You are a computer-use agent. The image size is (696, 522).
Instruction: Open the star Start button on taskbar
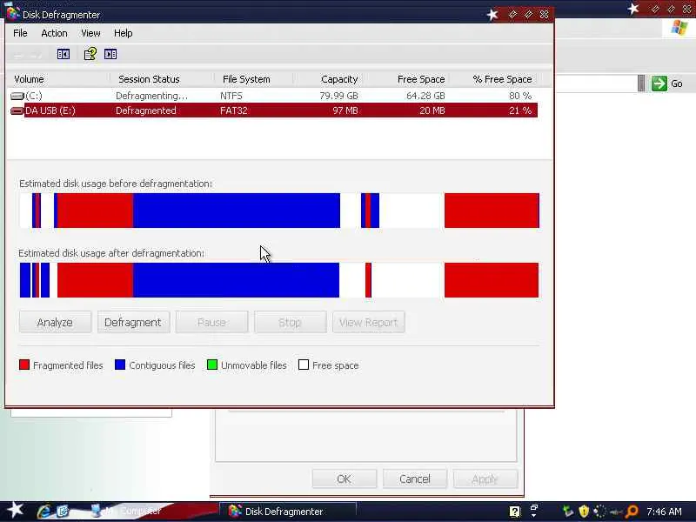(x=15, y=511)
